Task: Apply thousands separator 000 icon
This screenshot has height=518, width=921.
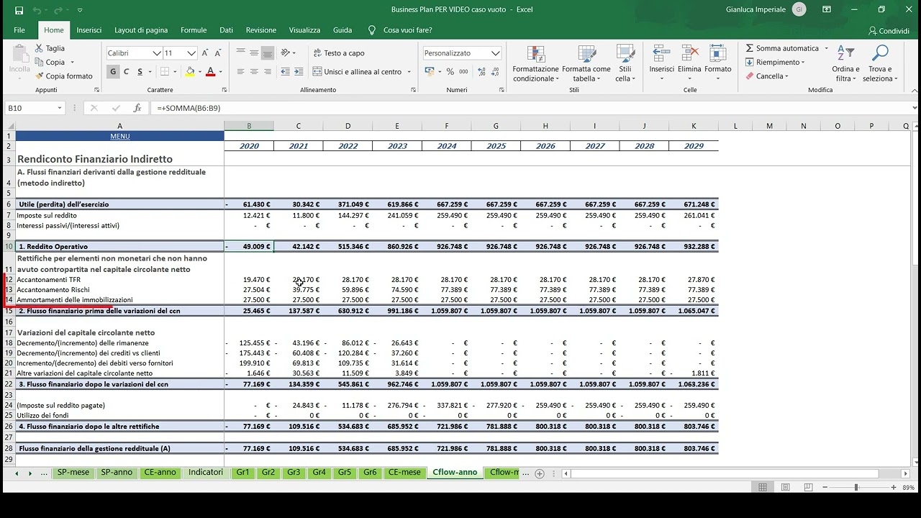Action: pos(463,72)
